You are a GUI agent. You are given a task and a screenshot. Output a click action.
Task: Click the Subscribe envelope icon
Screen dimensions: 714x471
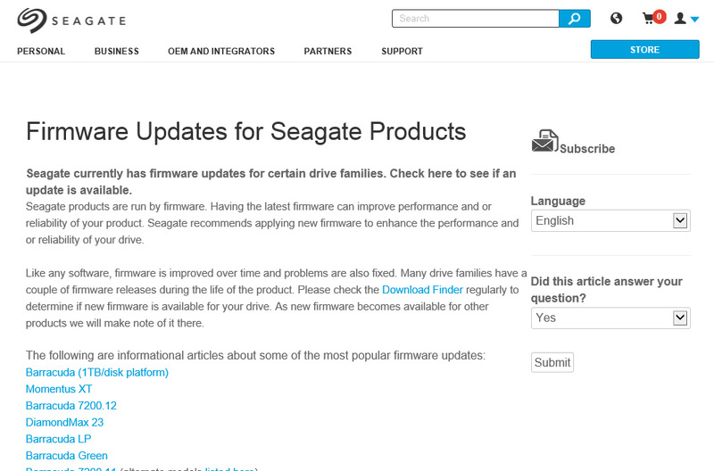[x=544, y=142]
